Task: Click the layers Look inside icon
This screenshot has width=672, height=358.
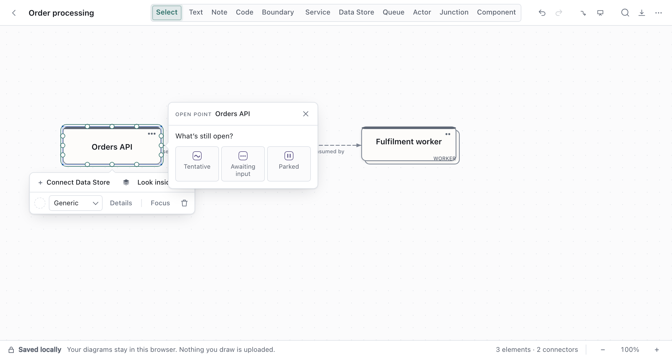Action: [126, 182]
